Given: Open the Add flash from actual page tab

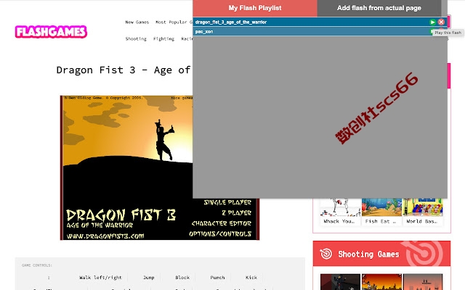Looking at the screenshot, I should coord(379,8).
